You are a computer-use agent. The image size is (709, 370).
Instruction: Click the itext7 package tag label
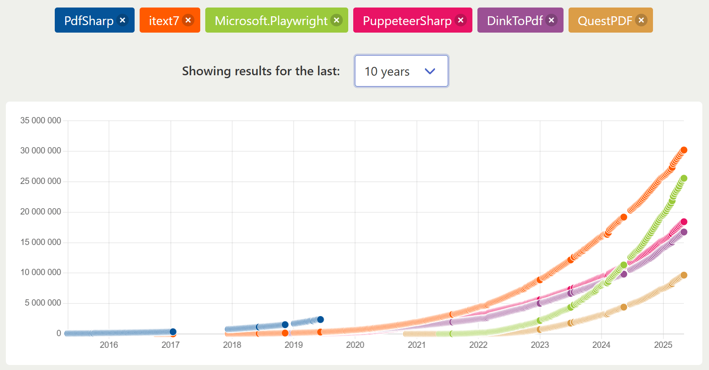[x=164, y=20]
